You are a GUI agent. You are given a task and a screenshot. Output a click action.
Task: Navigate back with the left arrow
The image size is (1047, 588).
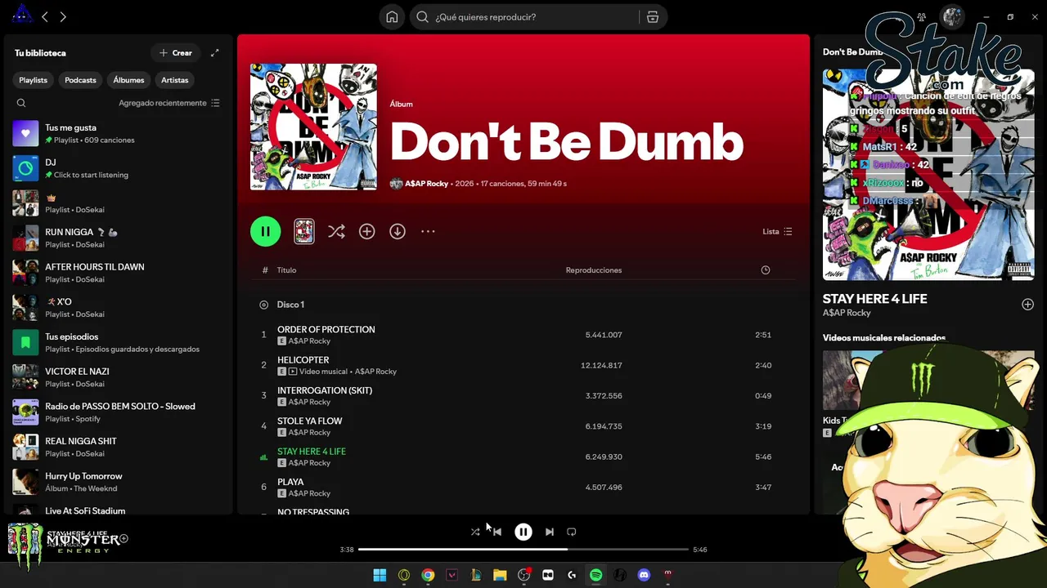[x=45, y=16]
